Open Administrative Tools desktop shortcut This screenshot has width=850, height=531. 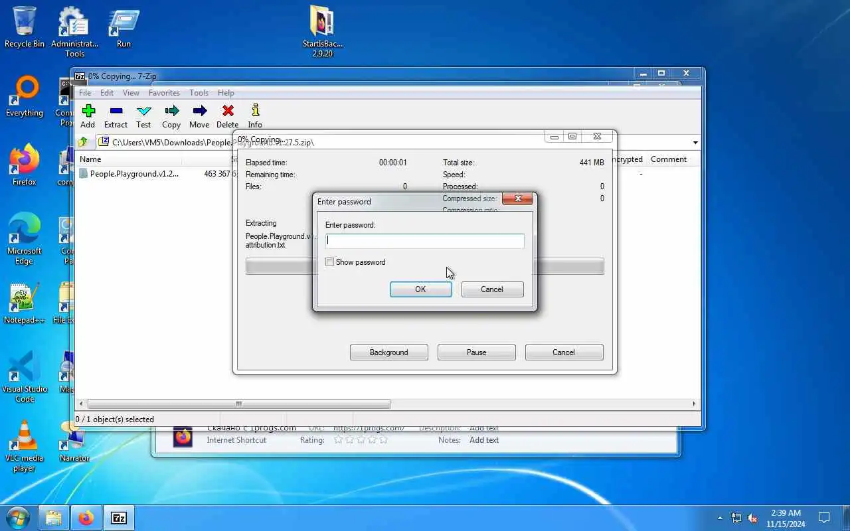pyautogui.click(x=74, y=32)
